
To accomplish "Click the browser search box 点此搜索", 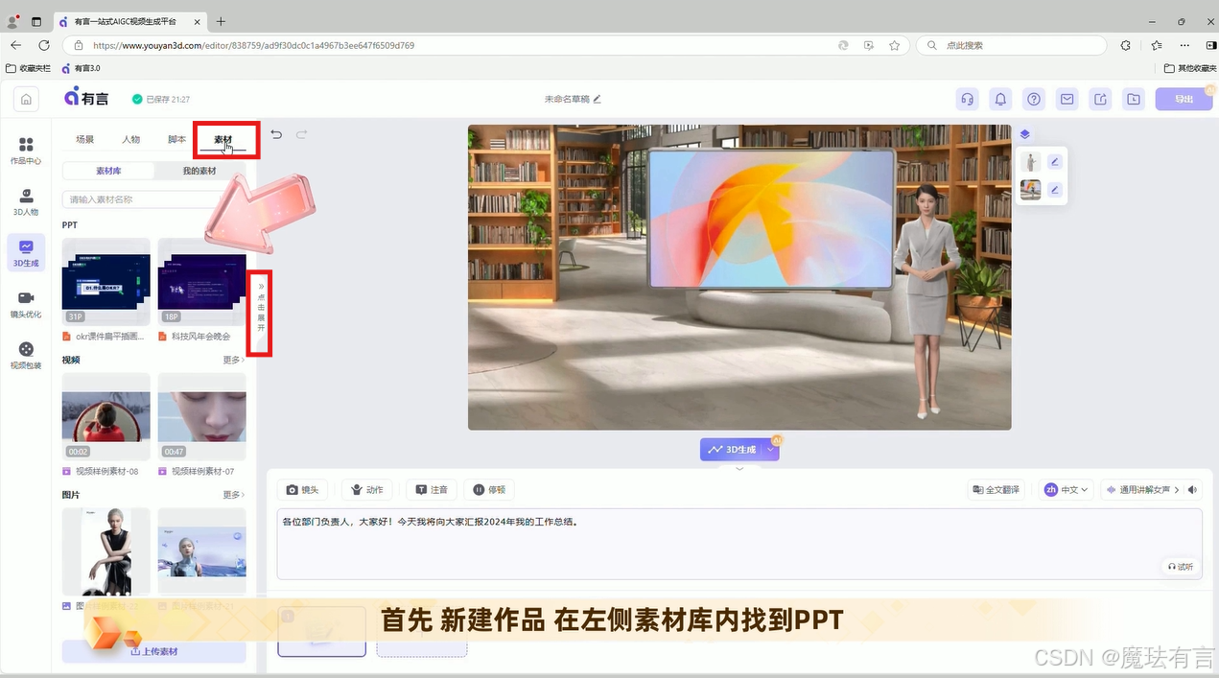I will pyautogui.click(x=1012, y=45).
